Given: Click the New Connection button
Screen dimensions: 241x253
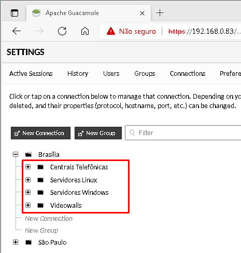Looking at the screenshot, I should (40, 133).
